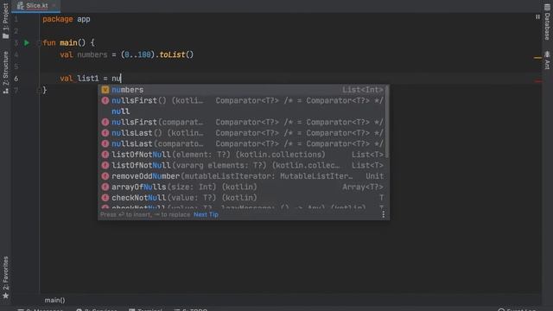The height and width of the screenshot is (311, 553).
Task: Click the variable icon beside numbers suggestion
Action: (105, 90)
